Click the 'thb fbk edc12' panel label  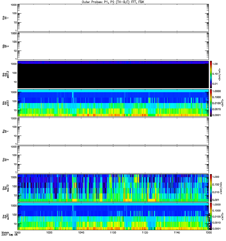5,74
